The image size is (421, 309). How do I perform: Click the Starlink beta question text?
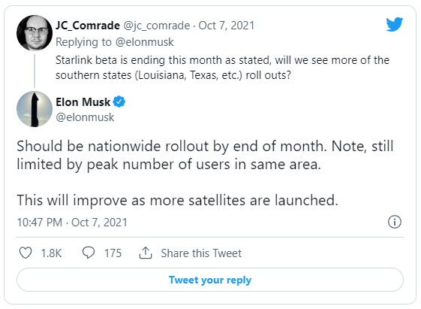[x=222, y=68]
